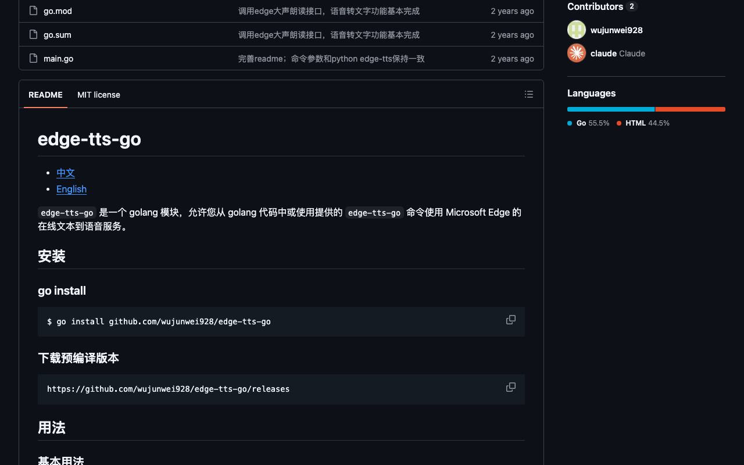This screenshot has height=465, width=744.
Task: Click the contributors count badge 2
Action: point(632,6)
